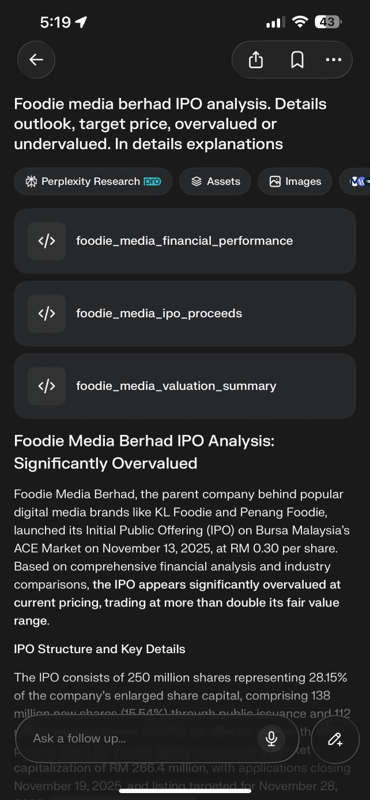Start a new thread with pencil icon
This screenshot has width=370, height=800.
click(335, 738)
